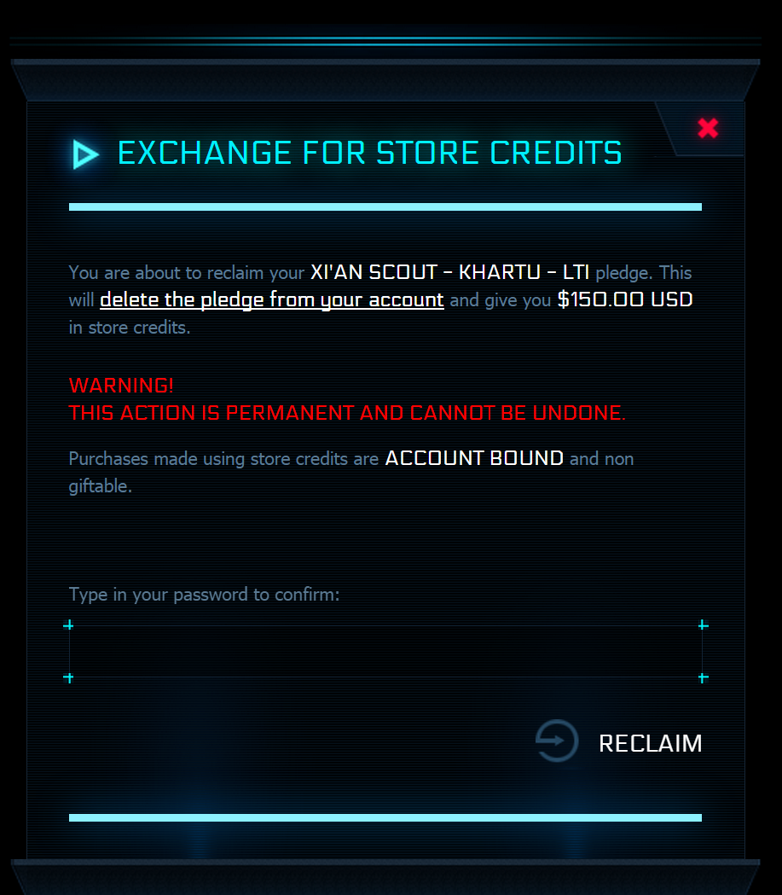Click the top-right plus marker of password box
Image resolution: width=782 pixels, height=895 pixels.
[x=703, y=625]
